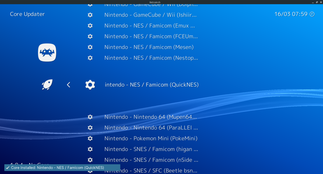323x174 pixels.
Task: Select the RetroArch logo icon
Action: point(47,53)
